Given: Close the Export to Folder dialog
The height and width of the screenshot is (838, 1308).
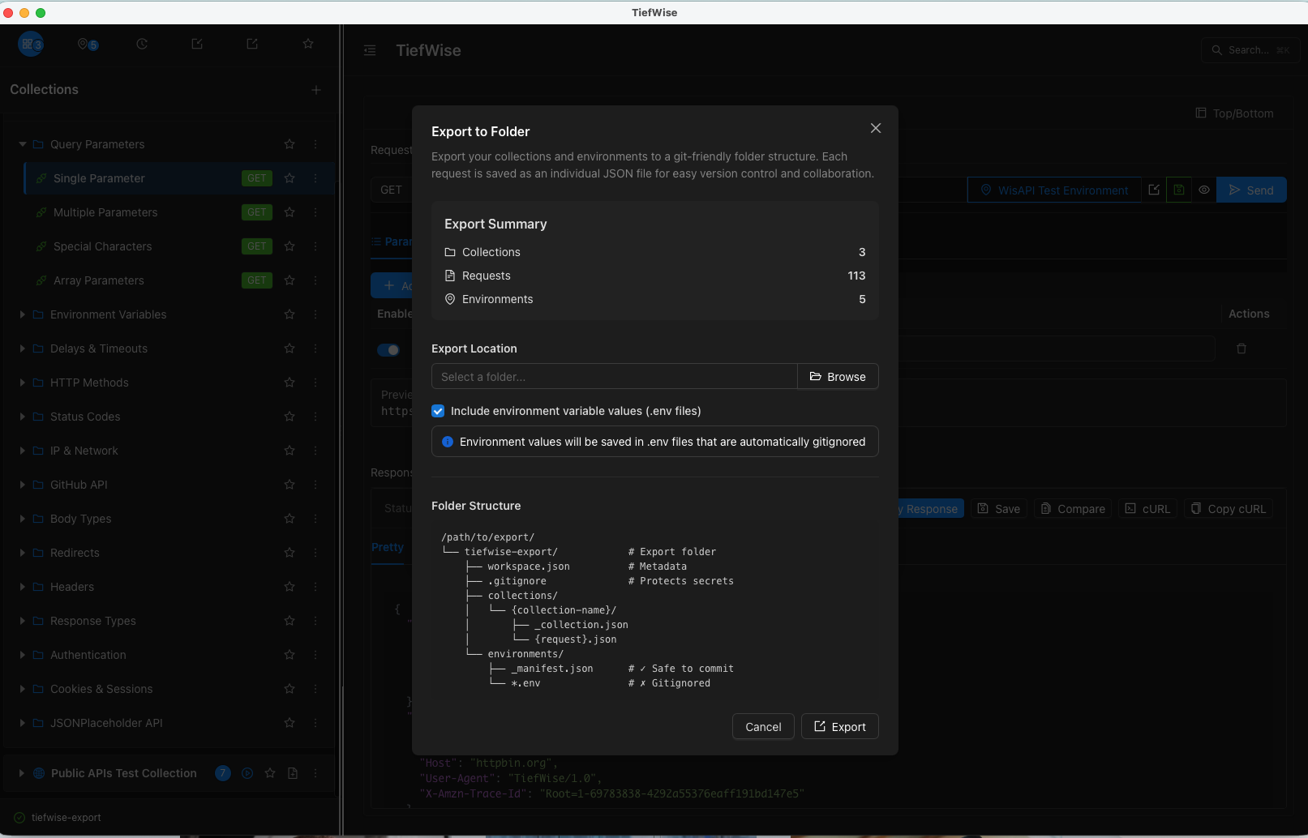Looking at the screenshot, I should [x=876, y=128].
